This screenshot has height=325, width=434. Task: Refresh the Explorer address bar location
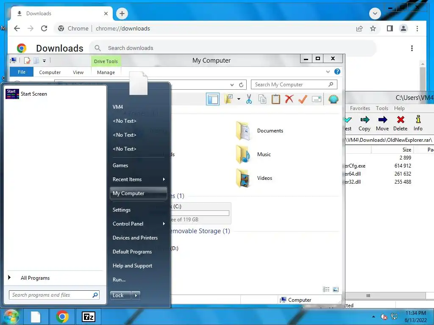coord(241,85)
